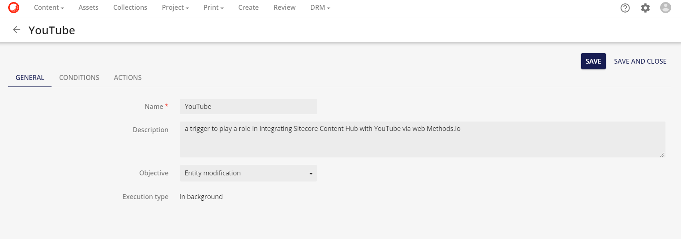Click the Execution type label
The width and height of the screenshot is (681, 239).
[x=146, y=197]
